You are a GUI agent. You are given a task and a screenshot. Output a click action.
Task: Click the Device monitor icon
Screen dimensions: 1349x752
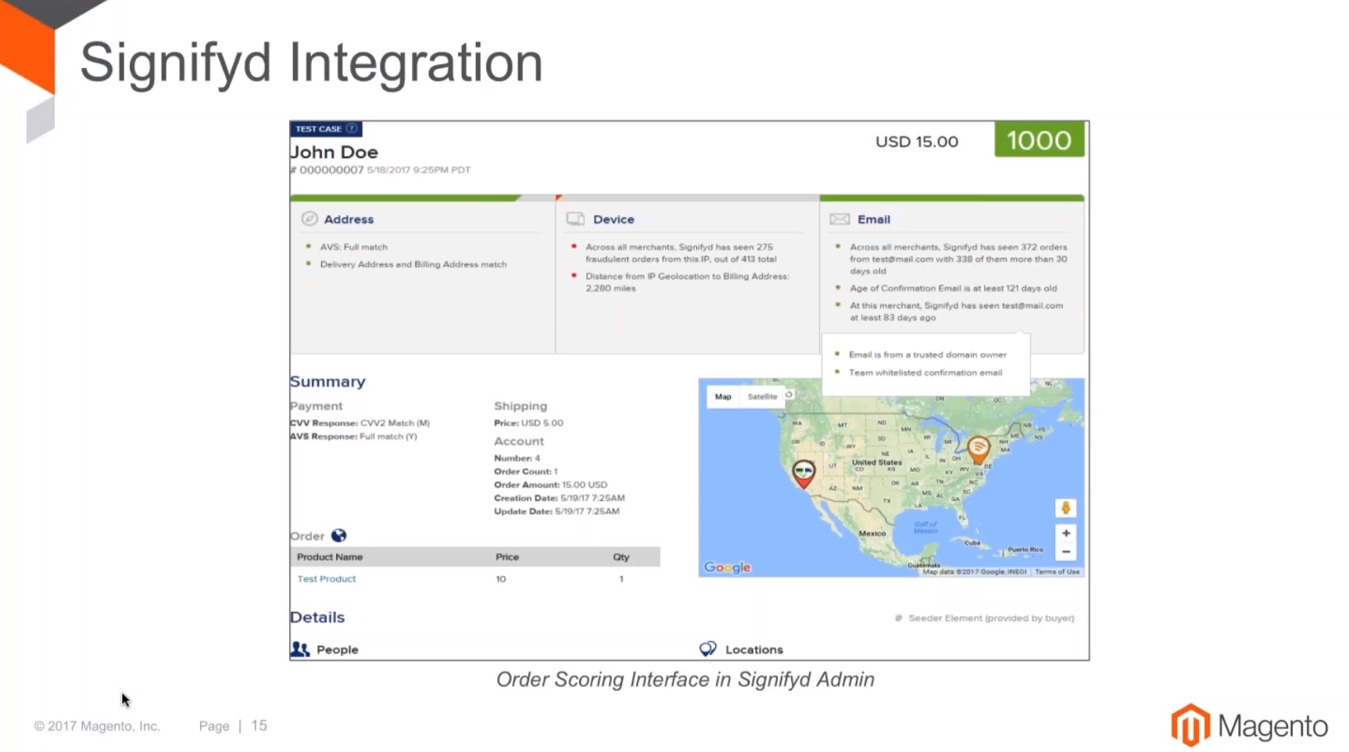click(x=575, y=219)
